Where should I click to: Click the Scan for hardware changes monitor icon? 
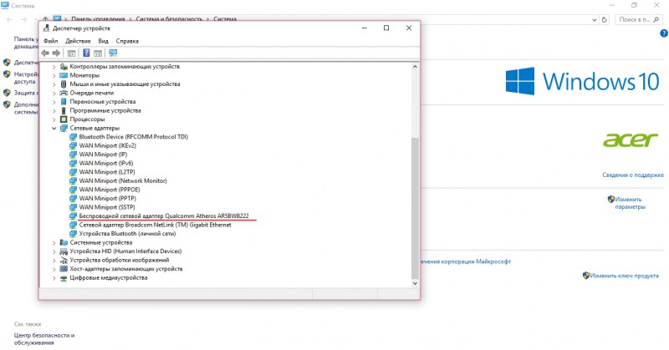point(113,53)
